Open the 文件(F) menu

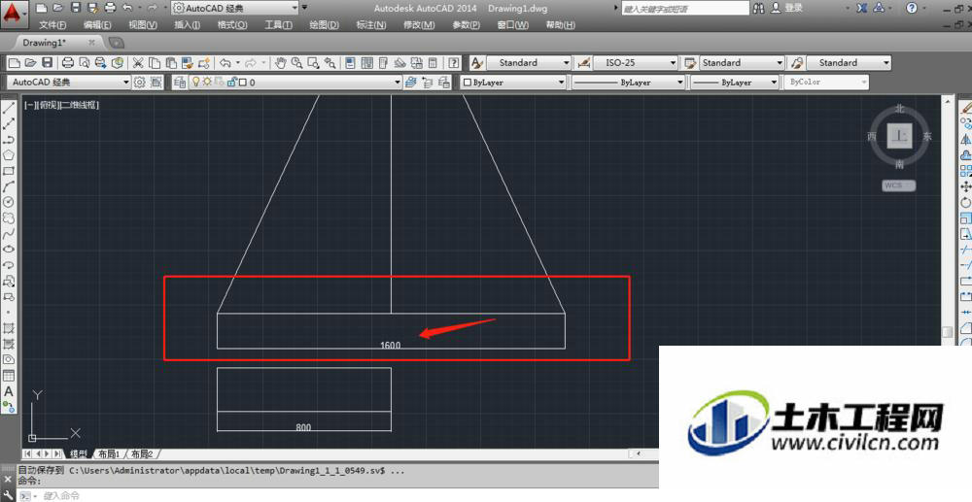[x=53, y=24]
